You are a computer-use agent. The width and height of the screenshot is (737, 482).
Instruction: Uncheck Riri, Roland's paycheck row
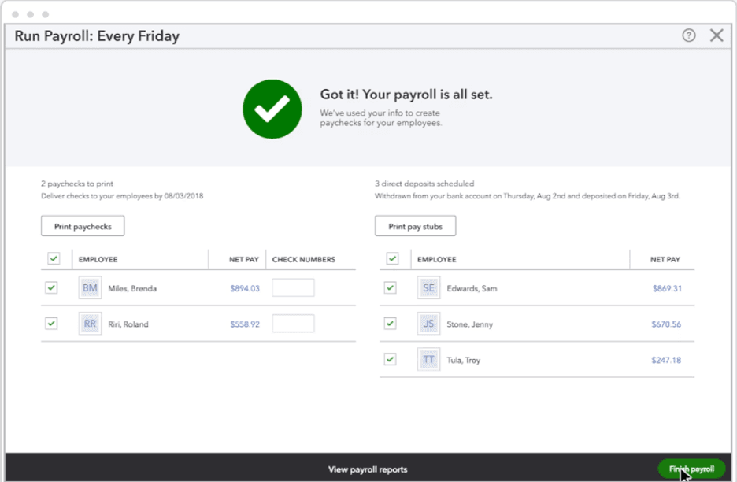tap(51, 323)
